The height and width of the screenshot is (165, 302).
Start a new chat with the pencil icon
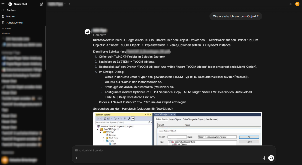coord(41,4)
